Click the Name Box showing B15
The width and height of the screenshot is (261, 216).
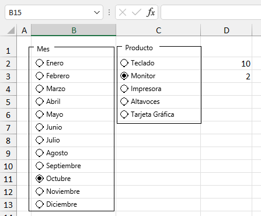[50, 13]
